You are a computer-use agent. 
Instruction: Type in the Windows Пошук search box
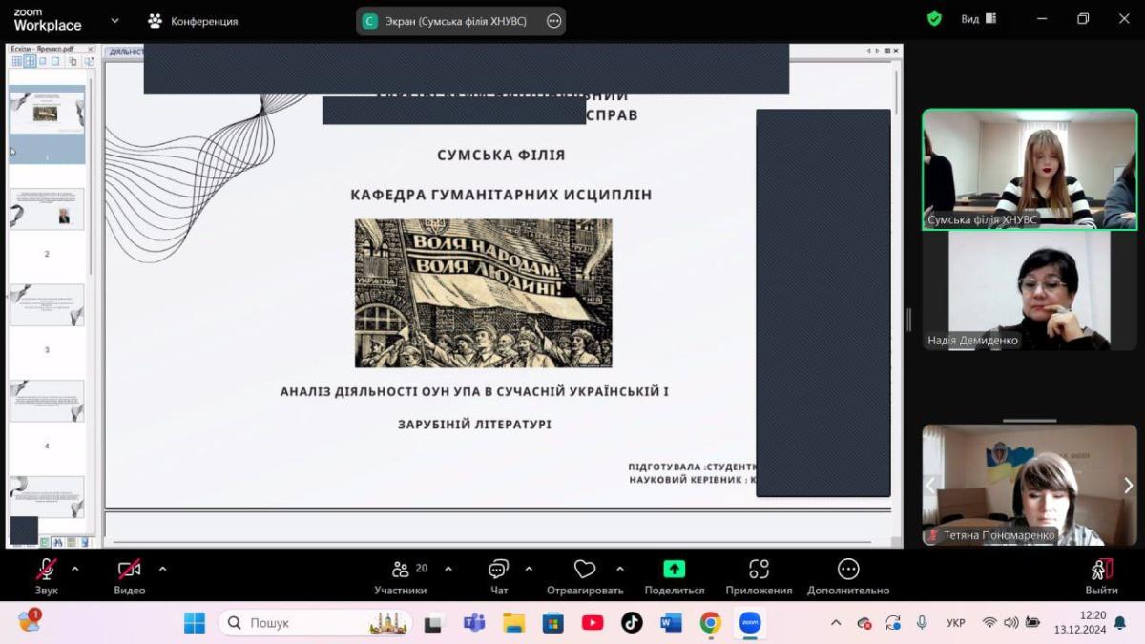[x=305, y=623]
